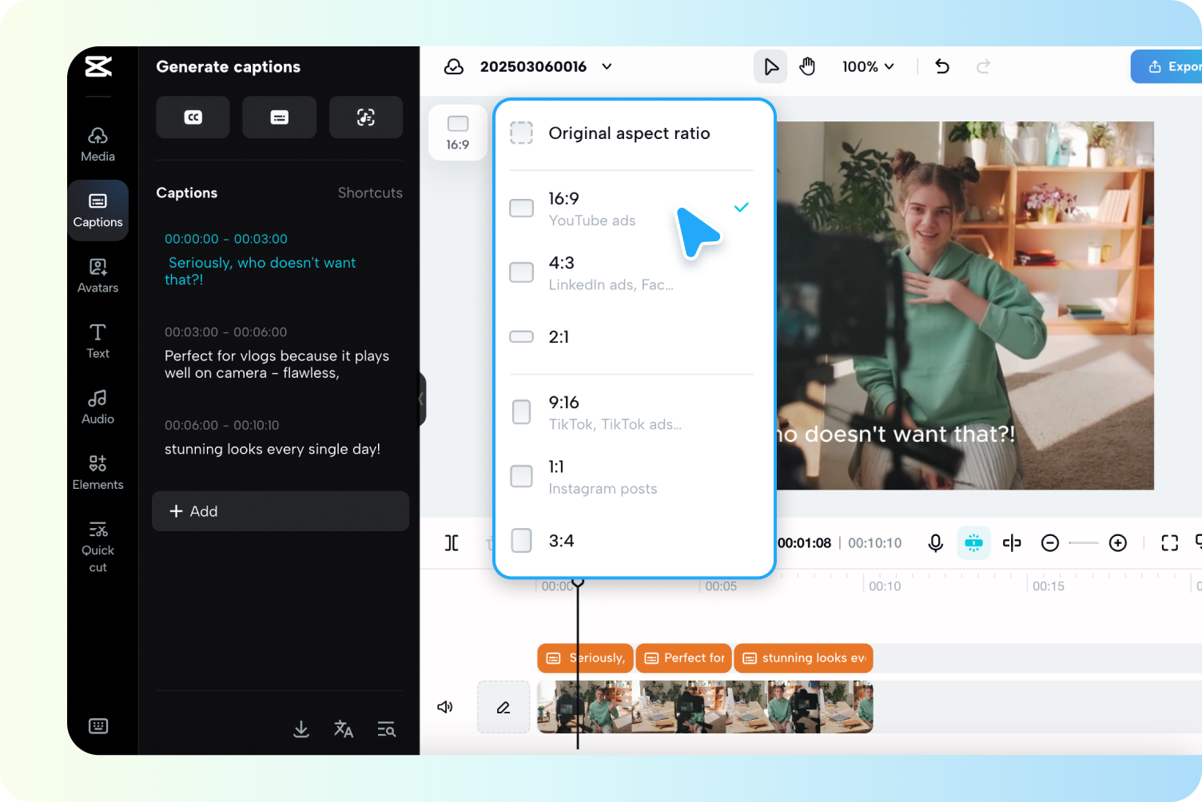Switch to the Shortcuts tab in Captions
1202x802 pixels.
click(x=370, y=193)
